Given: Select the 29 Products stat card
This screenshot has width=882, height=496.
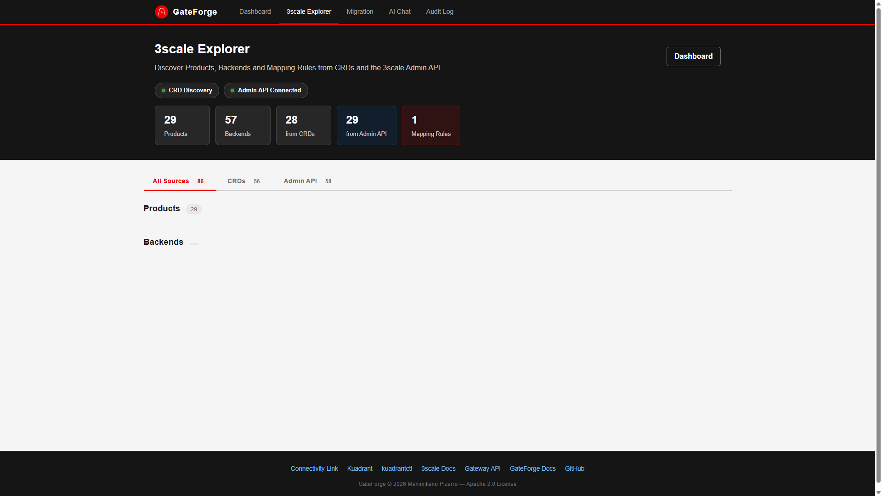Looking at the screenshot, I should coord(182,125).
